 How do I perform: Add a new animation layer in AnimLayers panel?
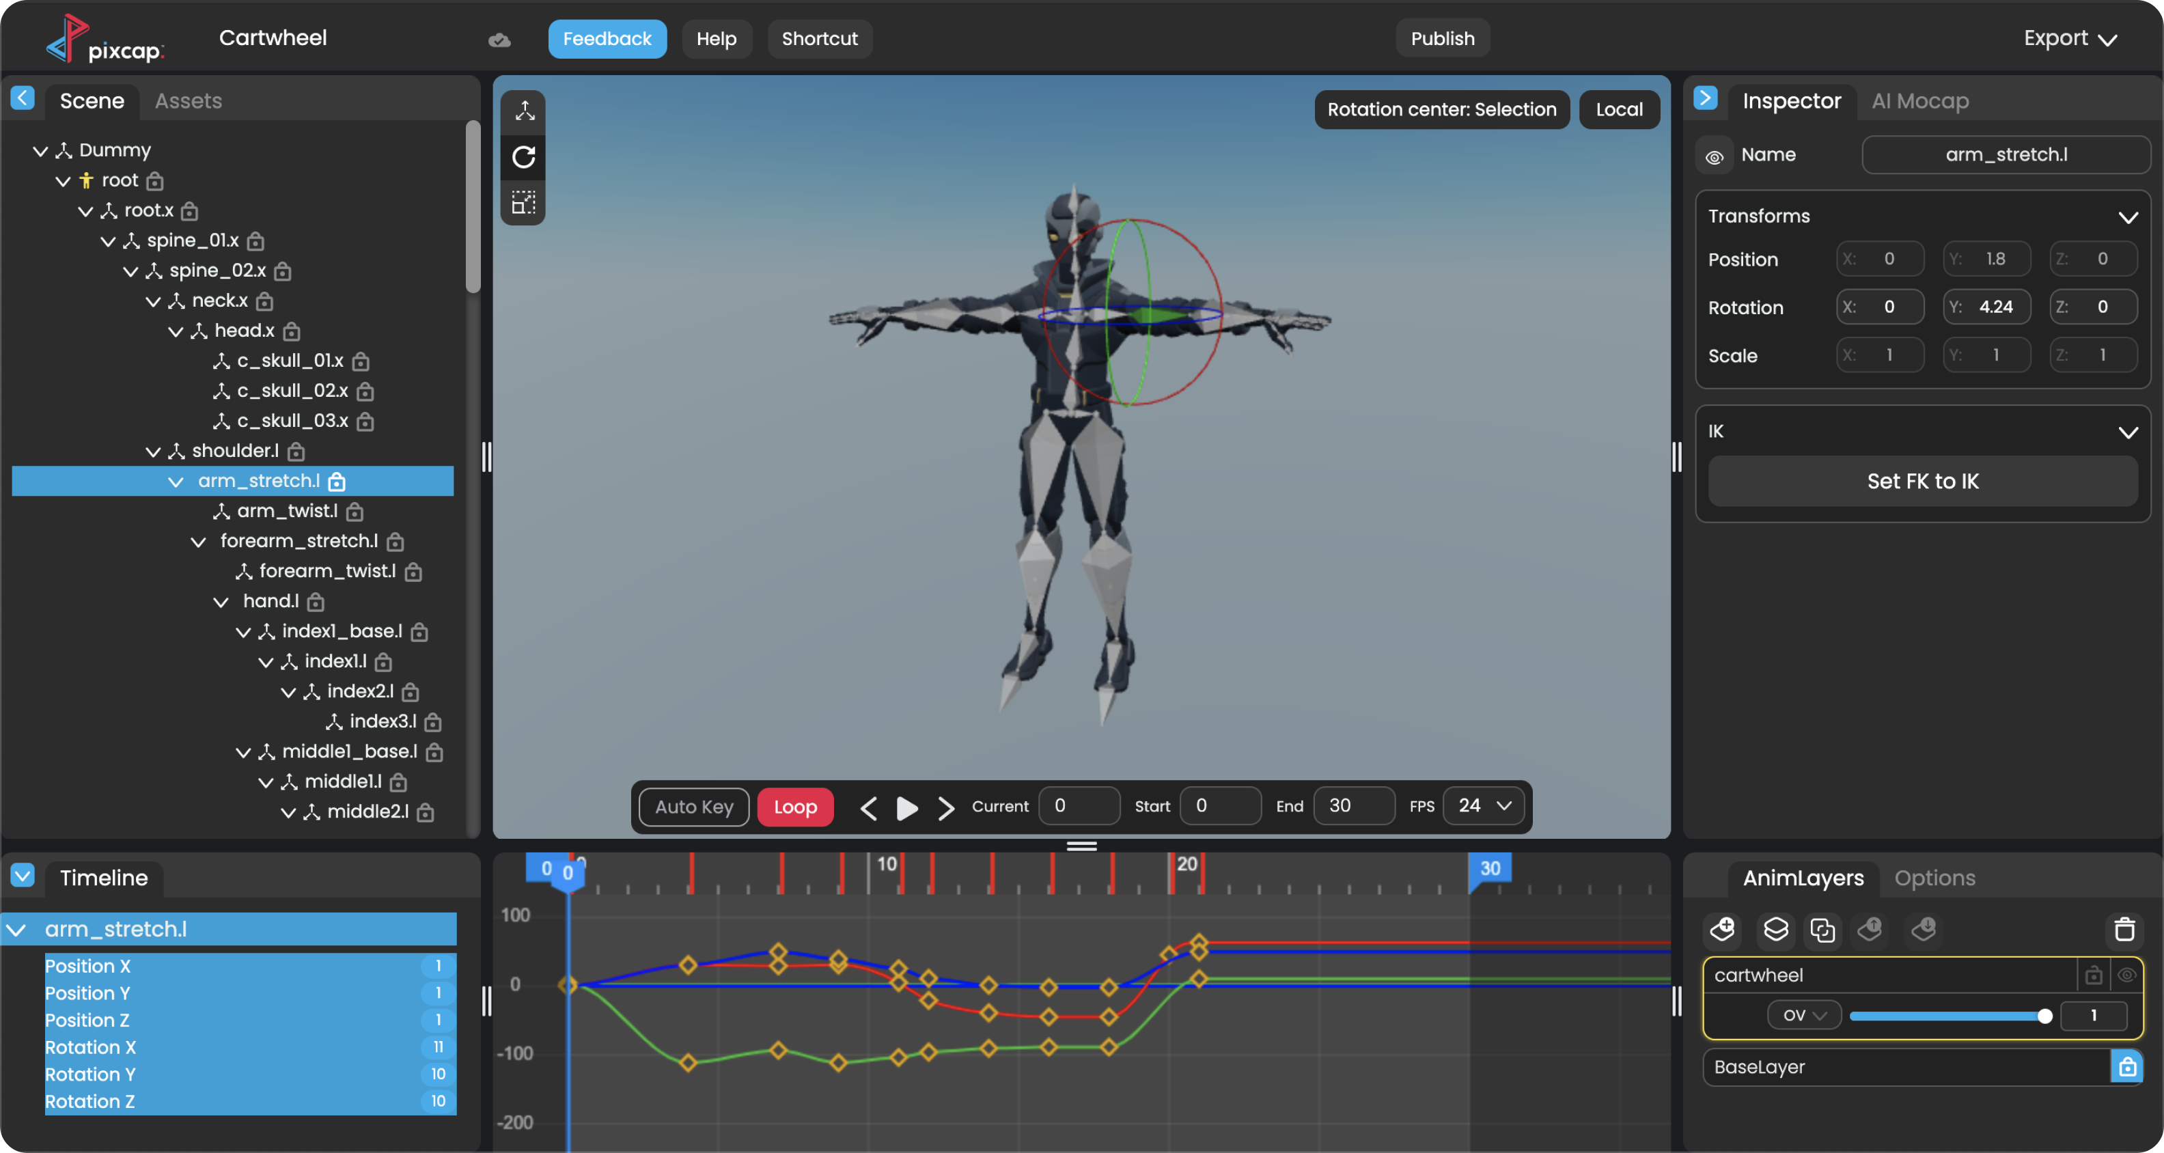click(1722, 930)
